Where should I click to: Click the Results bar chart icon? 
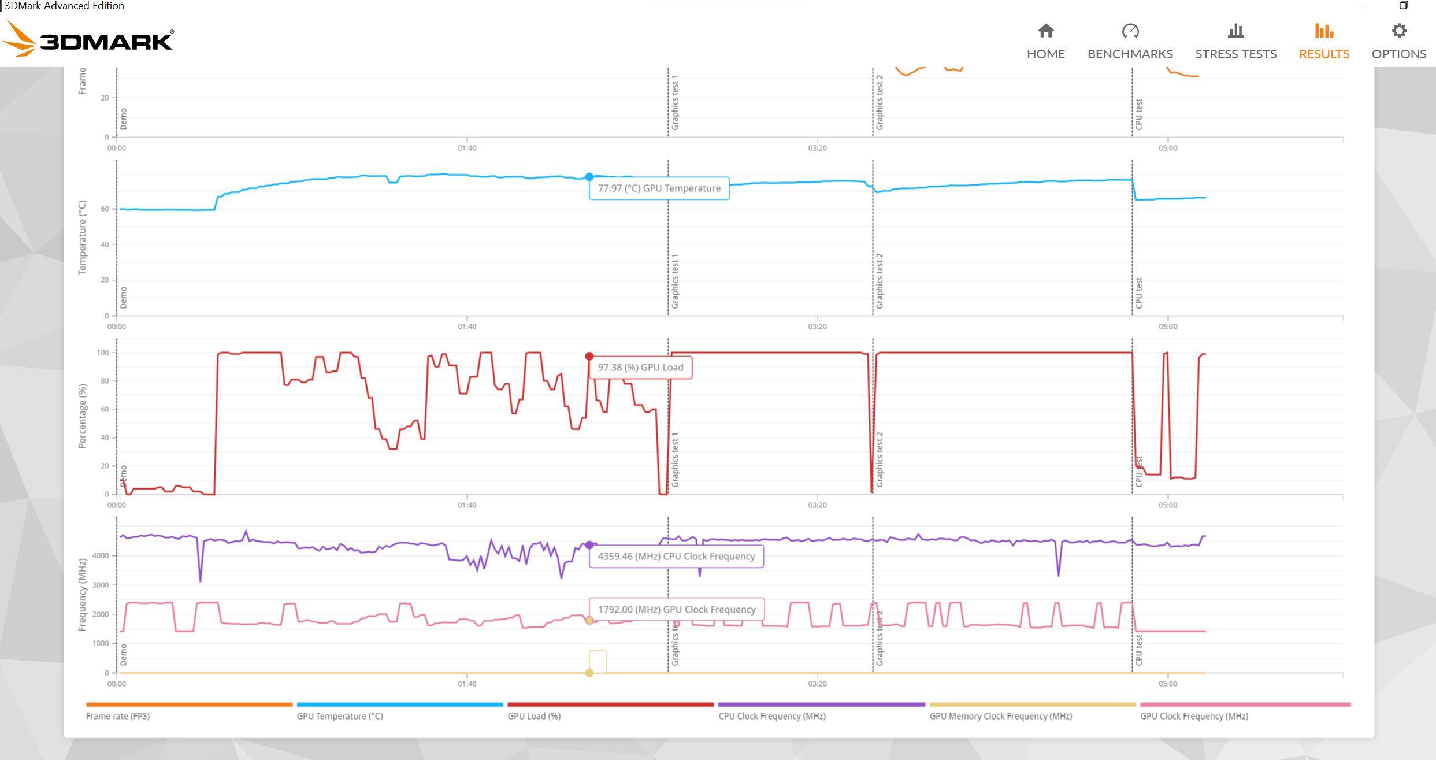click(x=1323, y=31)
